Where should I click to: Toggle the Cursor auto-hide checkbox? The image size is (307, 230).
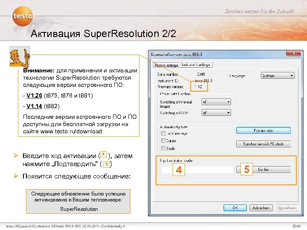pyautogui.click(x=163, y=141)
